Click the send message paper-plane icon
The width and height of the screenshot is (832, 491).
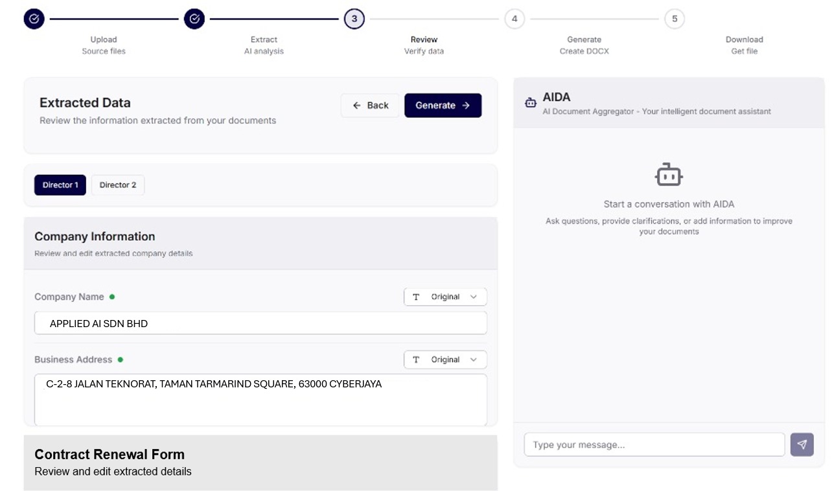(x=802, y=444)
